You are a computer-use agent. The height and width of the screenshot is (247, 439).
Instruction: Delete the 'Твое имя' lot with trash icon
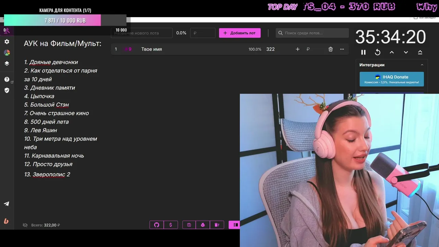(331, 49)
